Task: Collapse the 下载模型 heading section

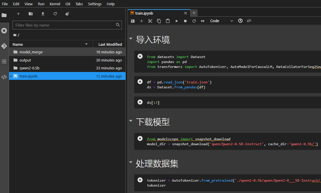Action: pos(130,121)
